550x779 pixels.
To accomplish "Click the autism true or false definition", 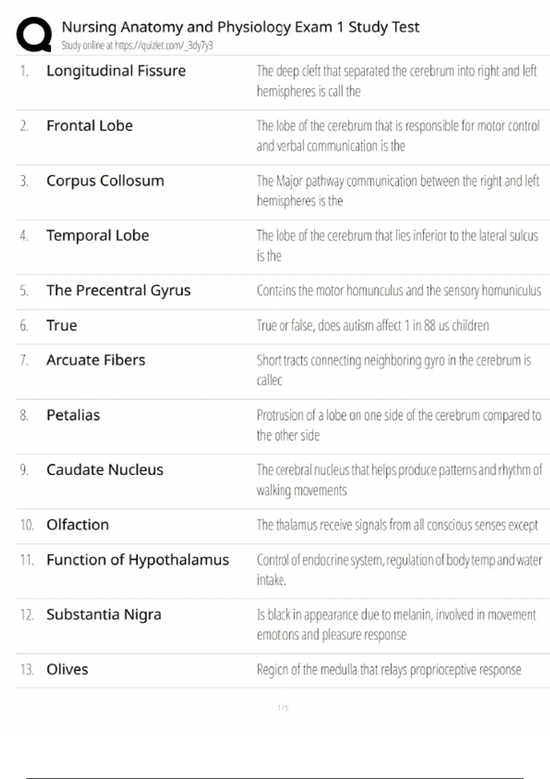I will click(373, 325).
